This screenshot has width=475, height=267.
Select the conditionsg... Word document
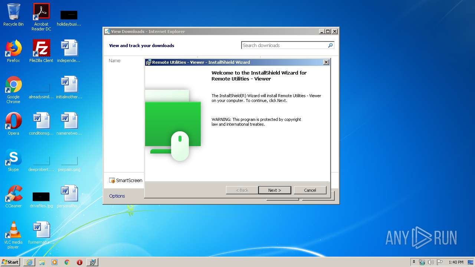point(41,124)
